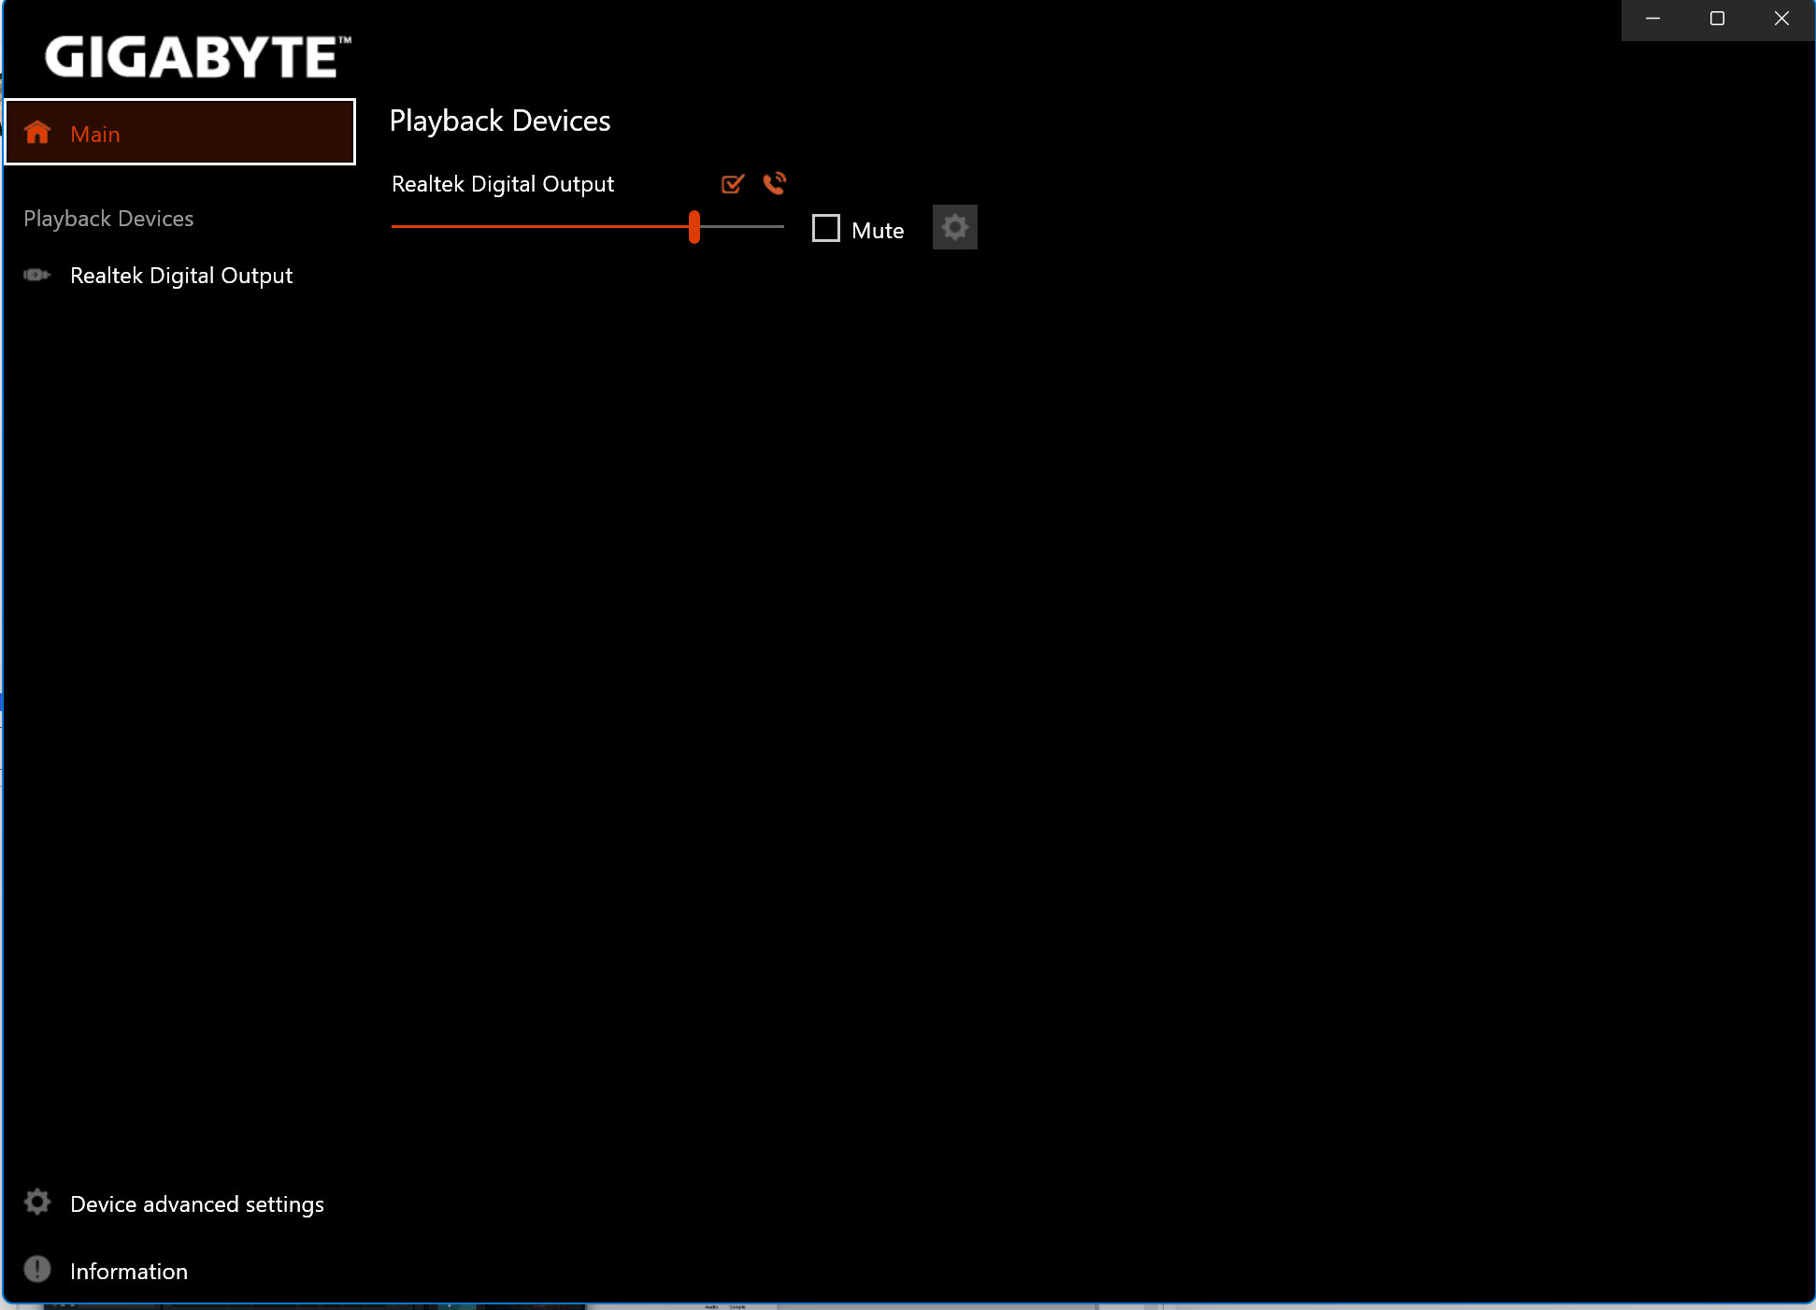Click the grey unfilled end of the volume track
Viewport: 1816px width, 1310px height.
743,226
